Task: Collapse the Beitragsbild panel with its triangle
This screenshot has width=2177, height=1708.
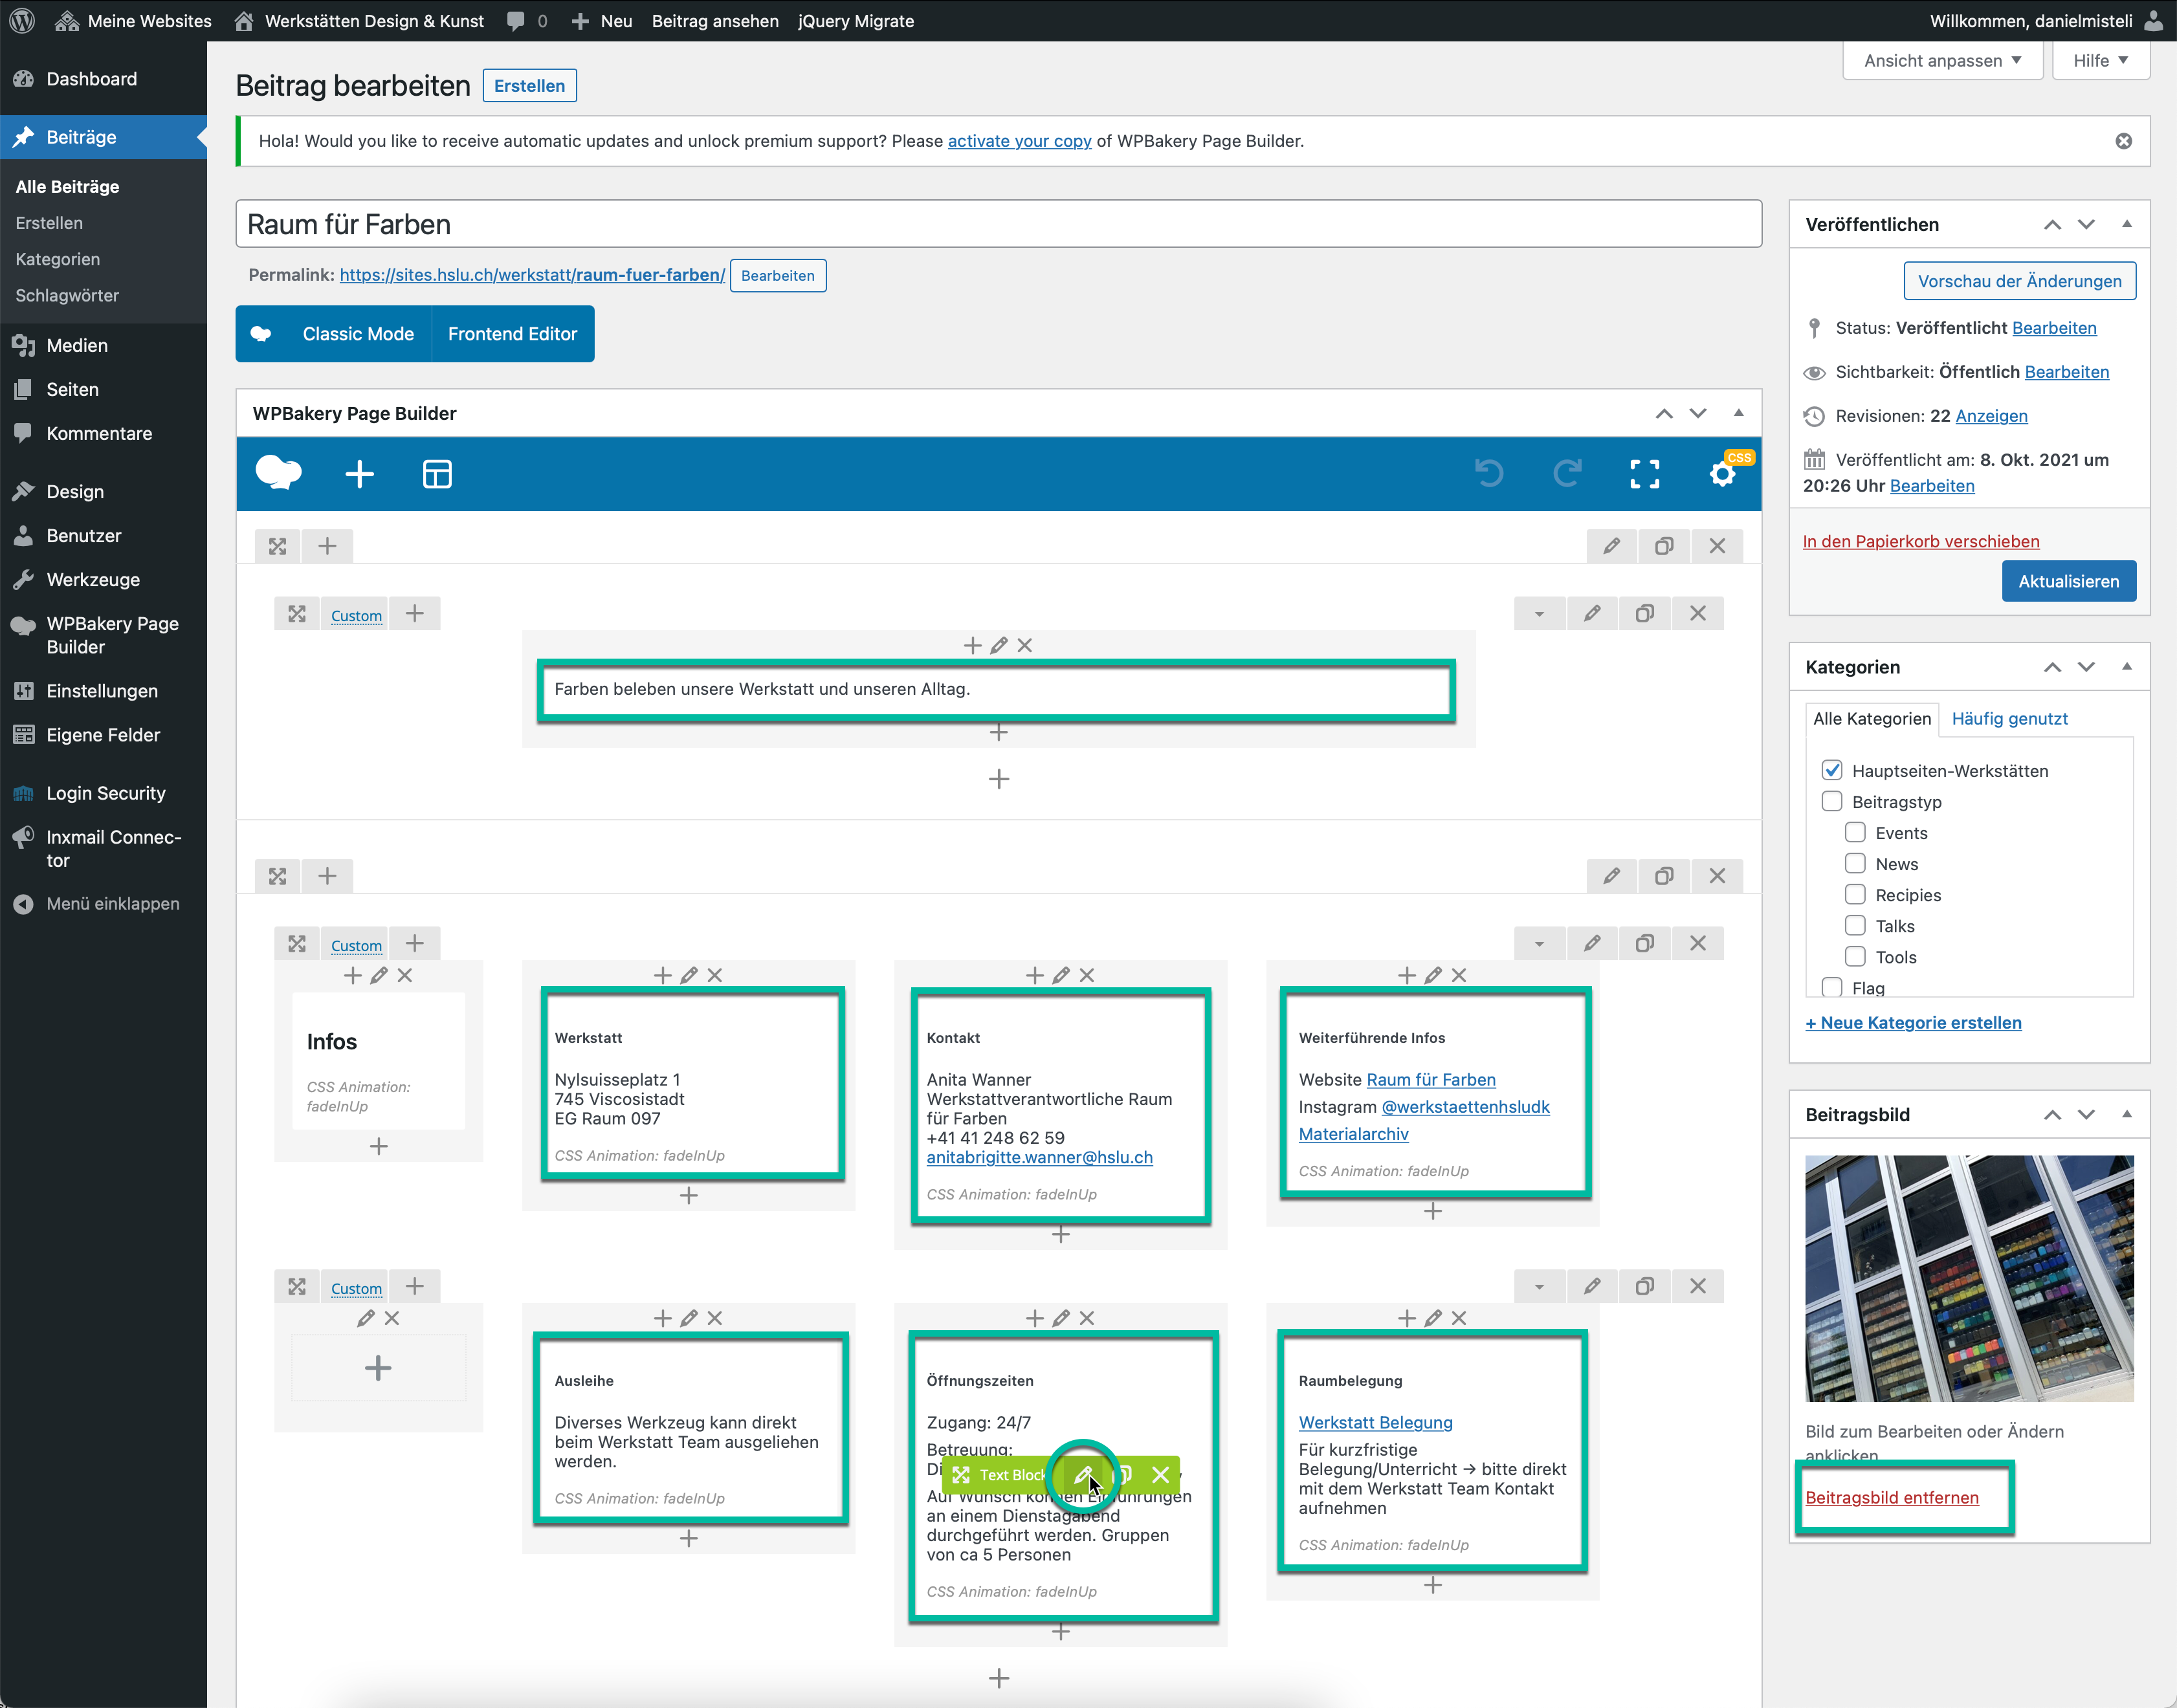Action: click(x=2127, y=1113)
